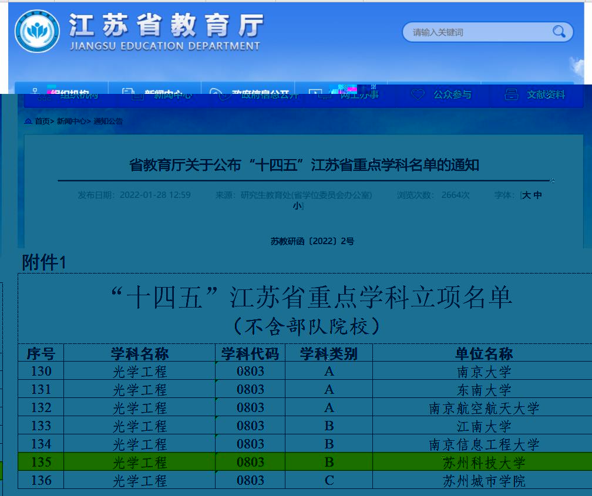The width and height of the screenshot is (592, 496).
Task: Click the 南京信息工程大学 unit cell
Action: [x=484, y=444]
